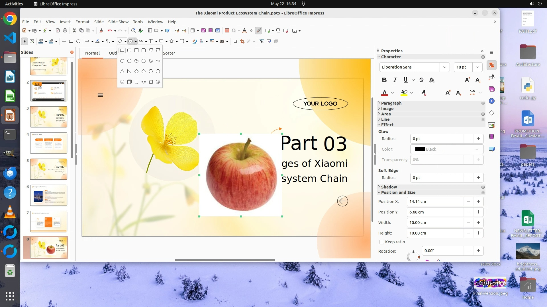Open the Slide Show menu

(x=118, y=22)
